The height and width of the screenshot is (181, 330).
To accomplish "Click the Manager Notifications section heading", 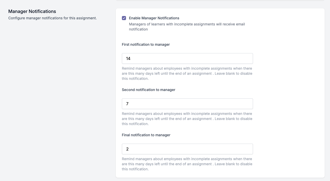I will pos(32,11).
